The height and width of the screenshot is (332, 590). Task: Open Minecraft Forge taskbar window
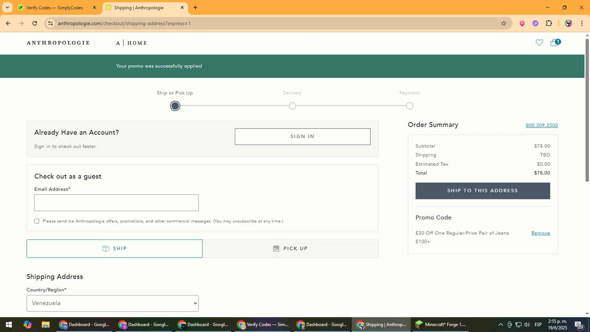click(441, 325)
